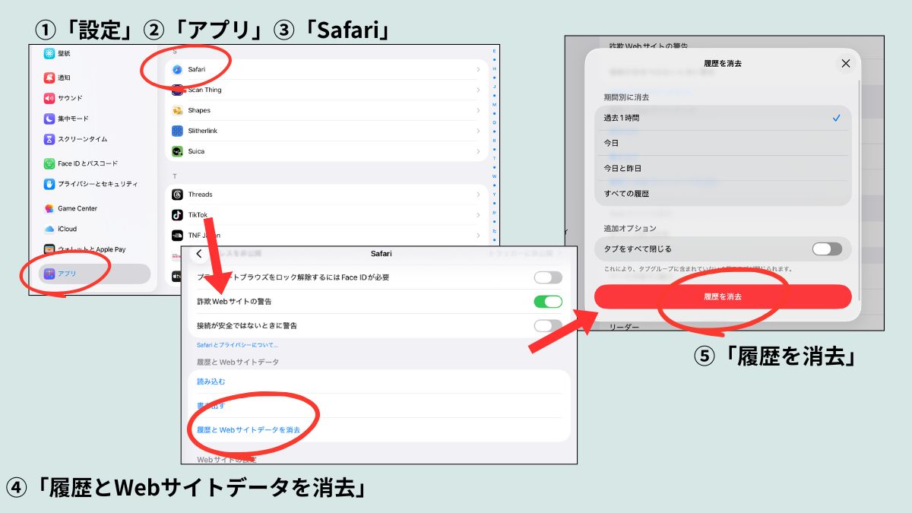Screen dimensions: 912x513
Task: Open Suica row chevron
Action: 478,151
